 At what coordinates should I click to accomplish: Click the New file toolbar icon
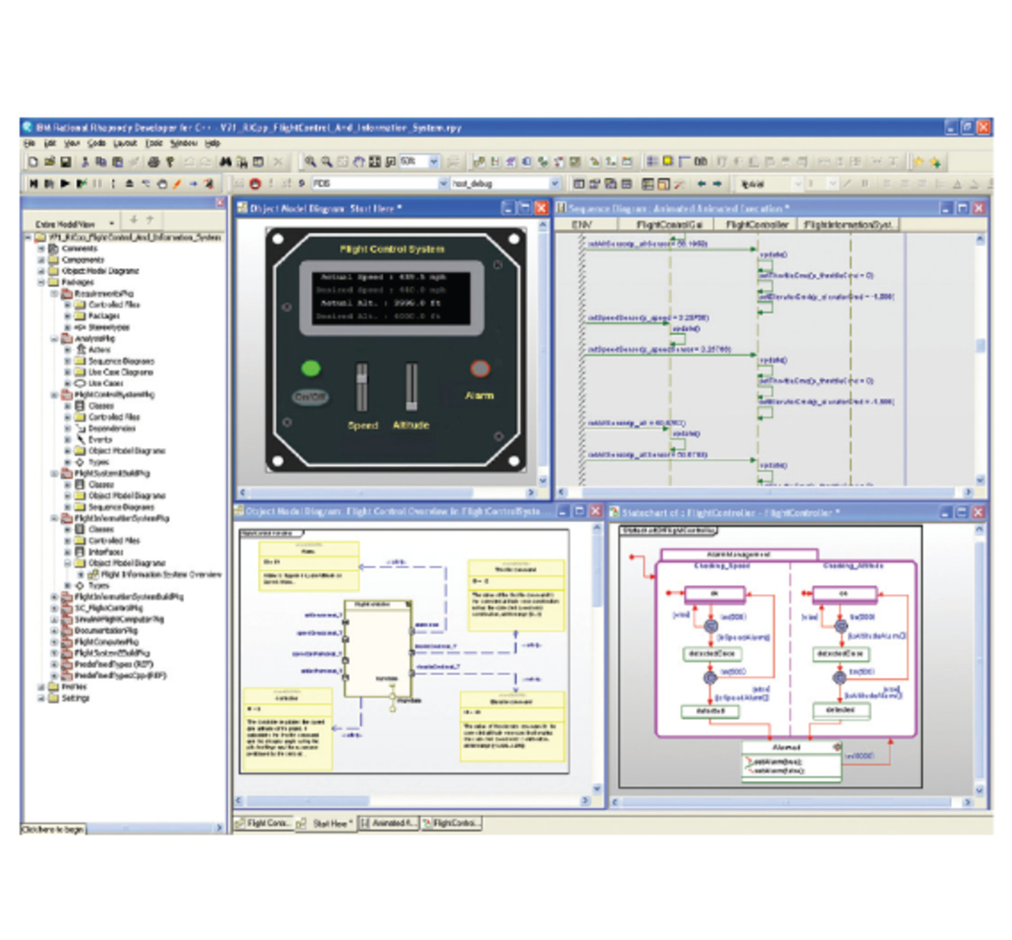coord(32,162)
